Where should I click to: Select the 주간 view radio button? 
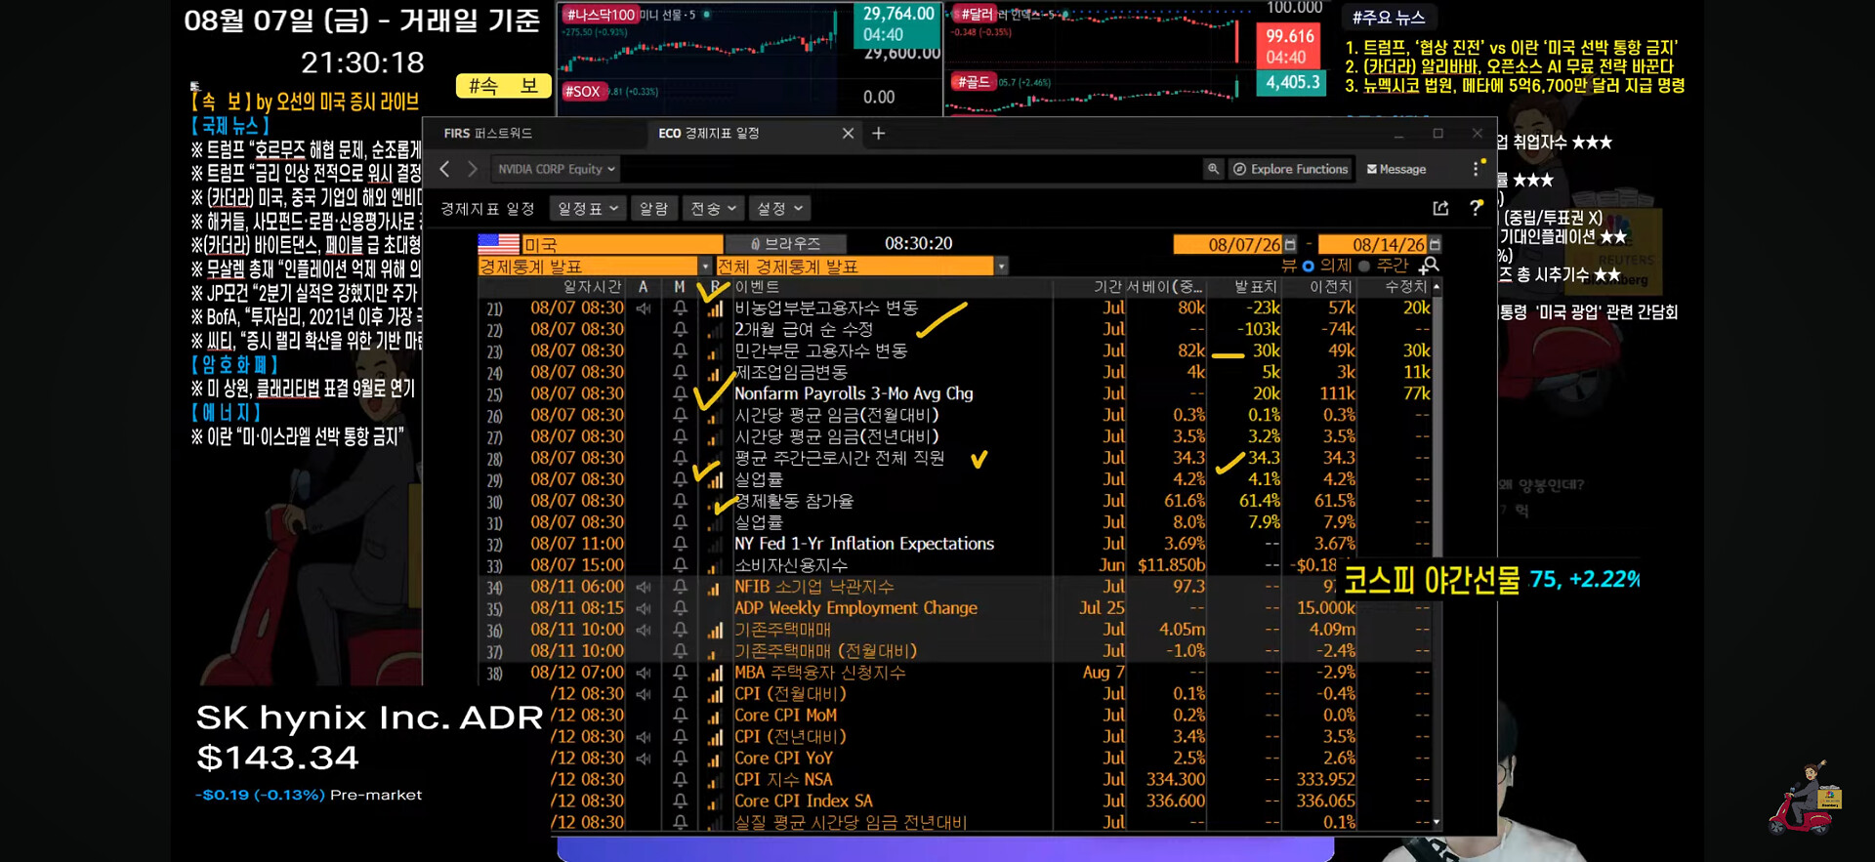tap(1365, 266)
